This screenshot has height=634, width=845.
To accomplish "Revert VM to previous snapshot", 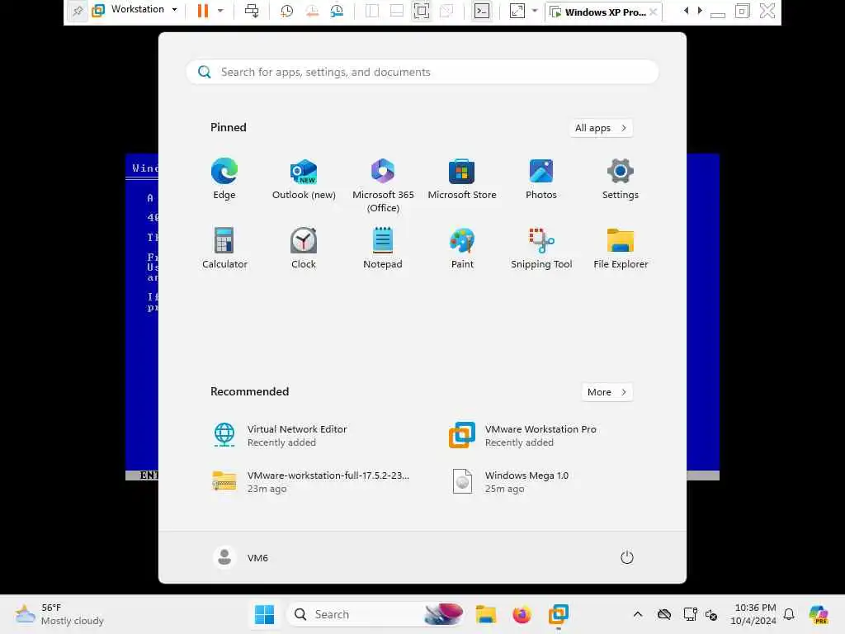I will tap(312, 11).
